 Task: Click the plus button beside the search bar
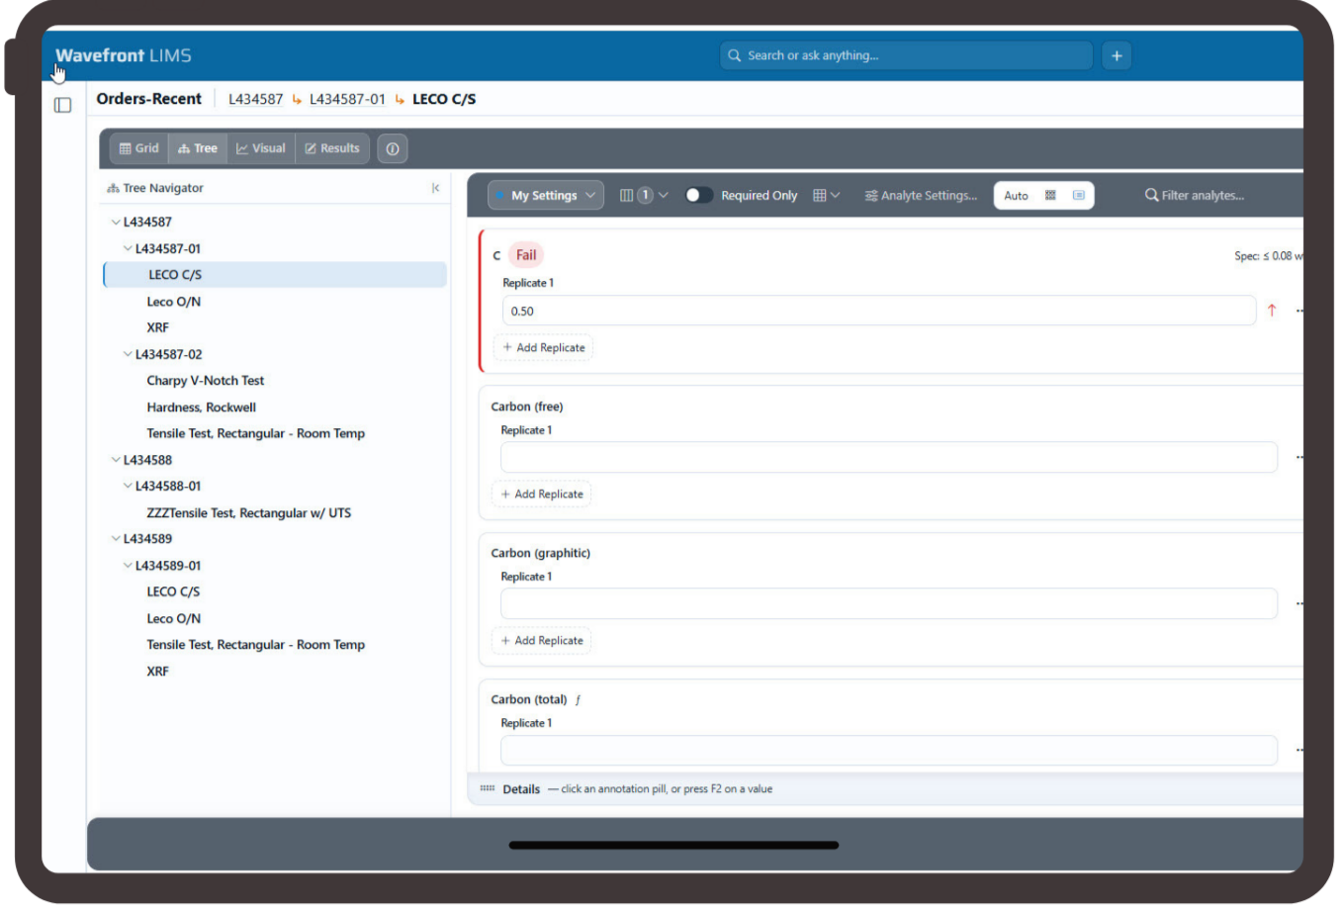click(1117, 55)
